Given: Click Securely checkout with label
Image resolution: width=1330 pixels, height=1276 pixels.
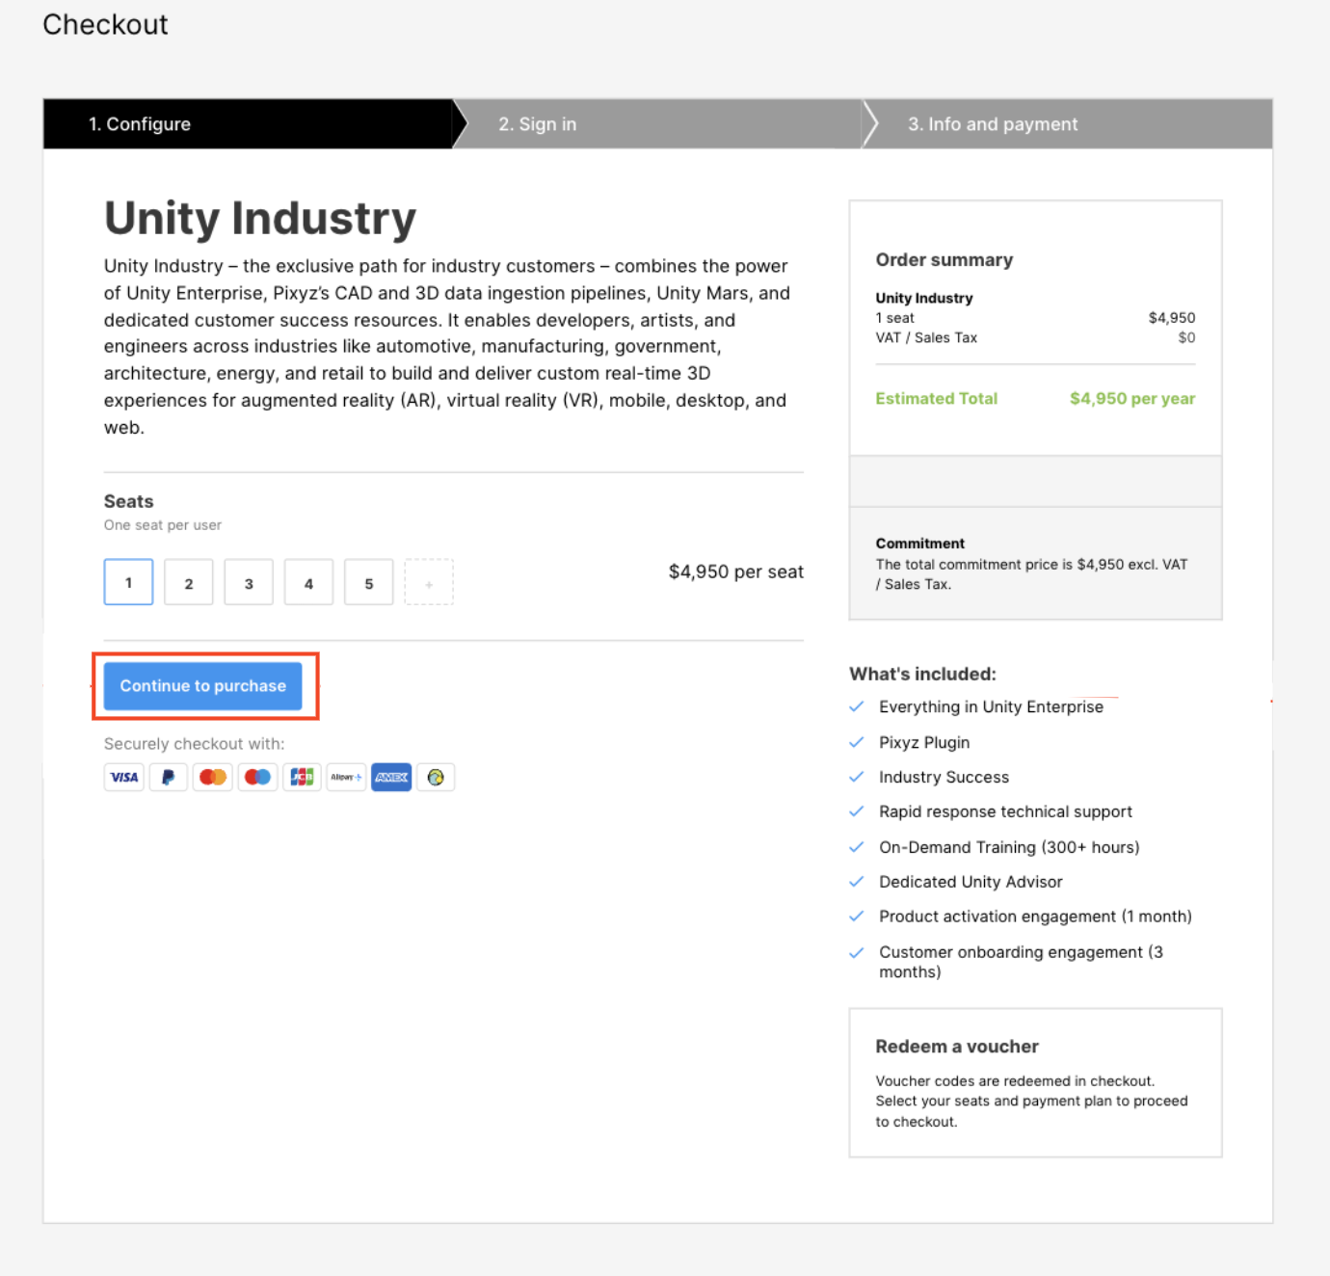Looking at the screenshot, I should tap(195, 744).
